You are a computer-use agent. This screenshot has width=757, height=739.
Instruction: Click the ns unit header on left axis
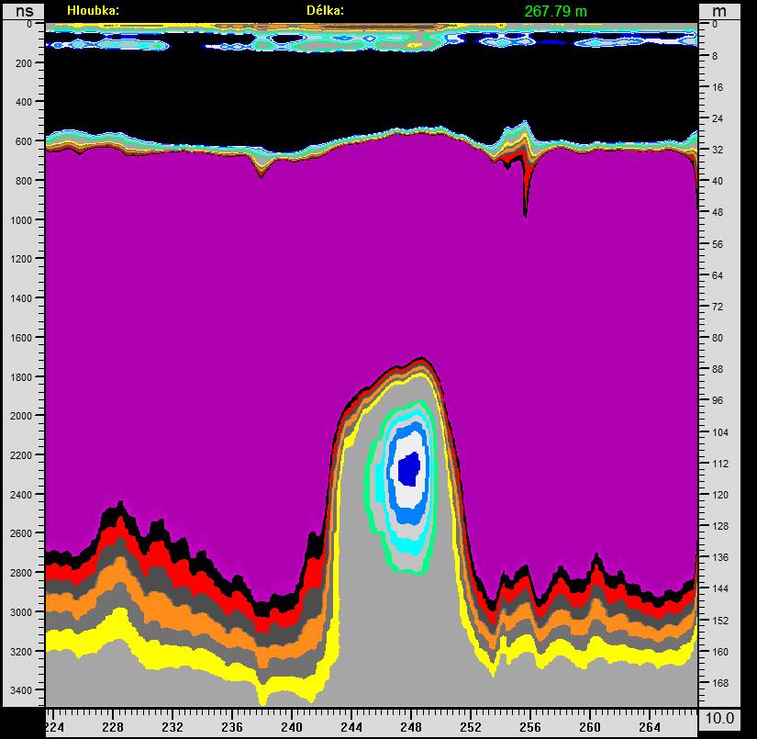pos(22,10)
